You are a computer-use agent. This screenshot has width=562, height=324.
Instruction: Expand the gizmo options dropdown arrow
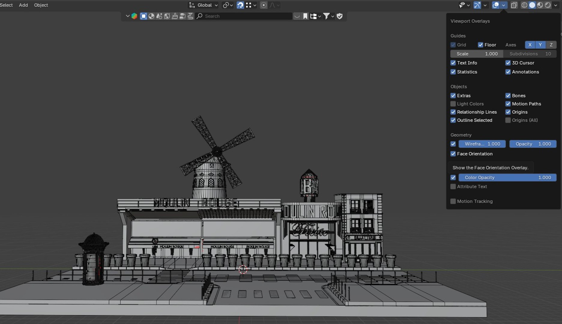pyautogui.click(x=485, y=5)
